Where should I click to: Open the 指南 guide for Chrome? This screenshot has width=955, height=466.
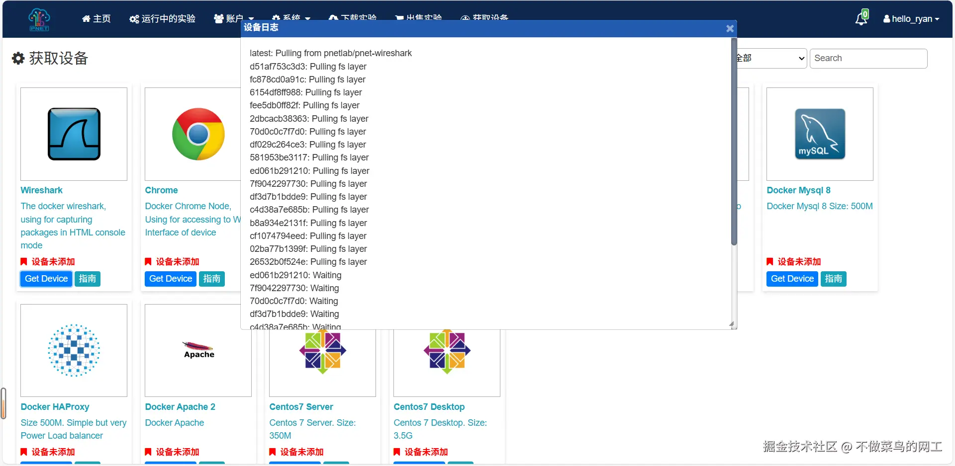point(212,279)
